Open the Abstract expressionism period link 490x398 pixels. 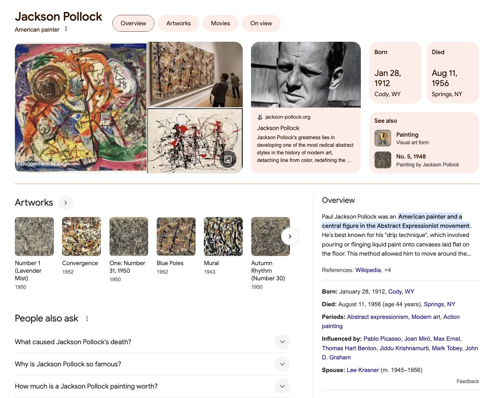[377, 317]
